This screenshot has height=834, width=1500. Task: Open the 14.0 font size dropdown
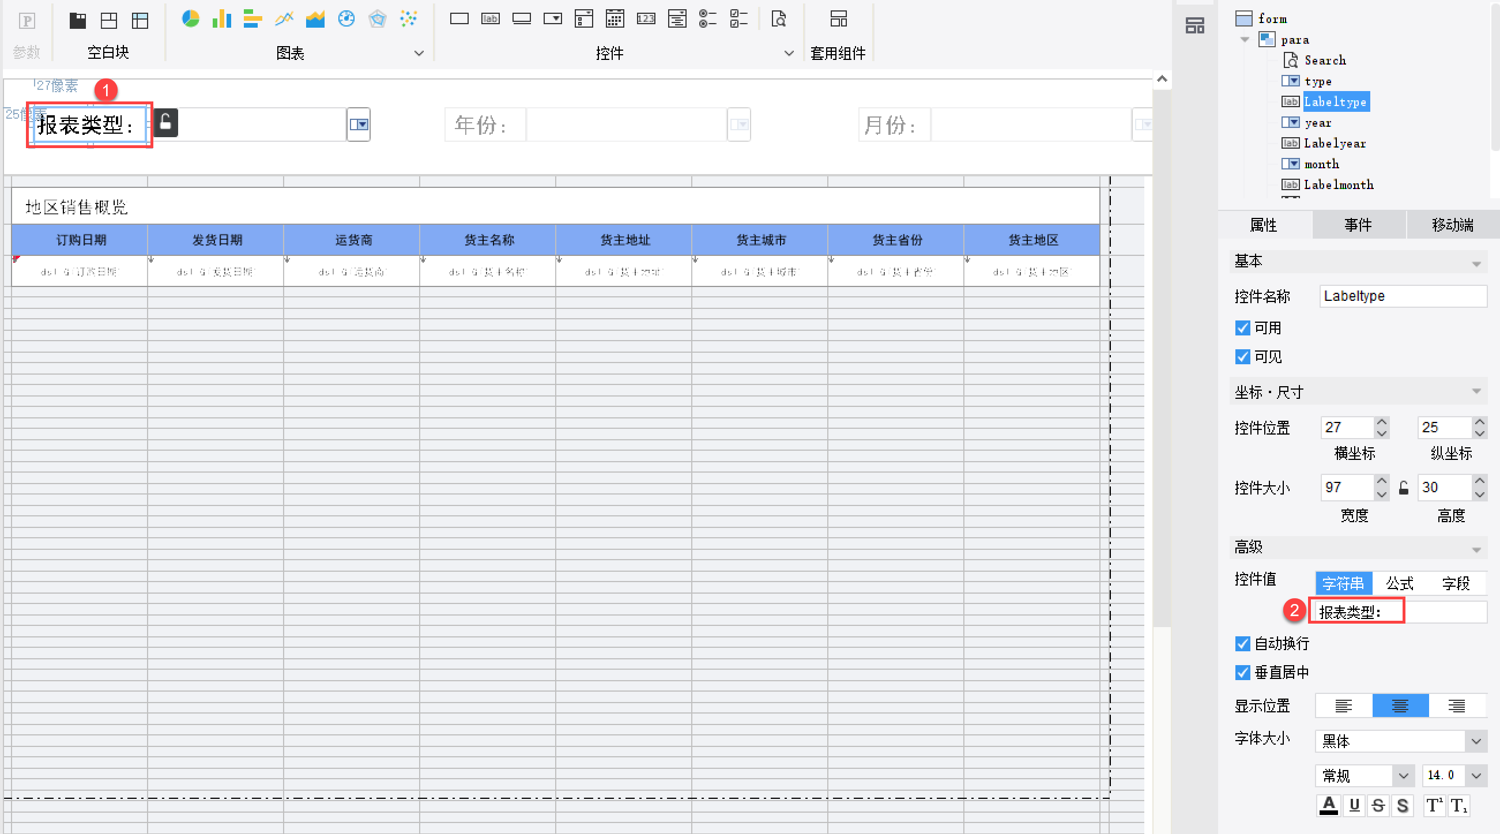tap(1476, 776)
